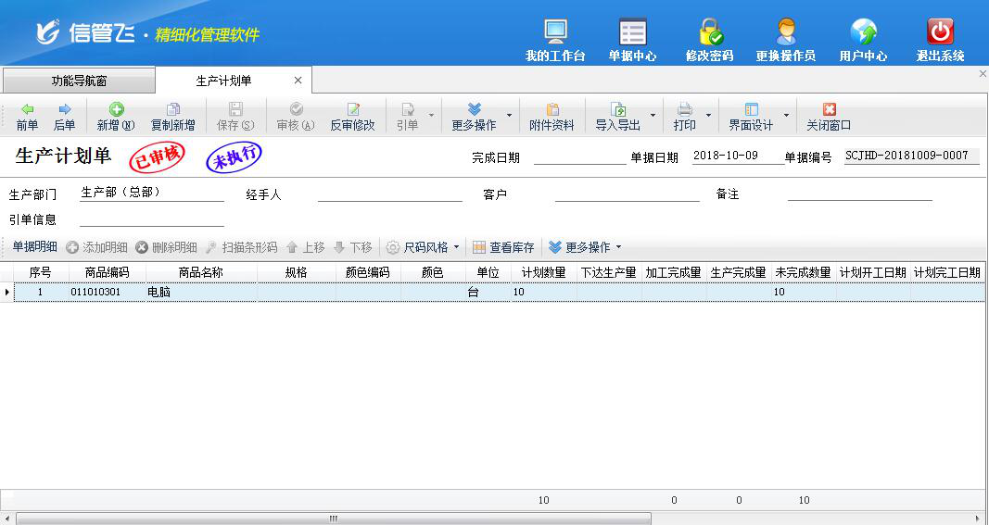Open the Print (打印) dropdown arrow

pyautogui.click(x=708, y=117)
